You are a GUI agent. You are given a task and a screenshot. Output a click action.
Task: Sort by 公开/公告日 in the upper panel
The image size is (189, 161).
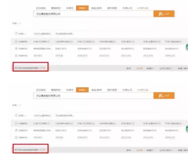(x=166, y=69)
